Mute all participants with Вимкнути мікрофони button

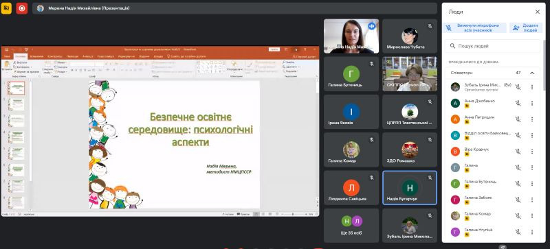(x=476, y=28)
